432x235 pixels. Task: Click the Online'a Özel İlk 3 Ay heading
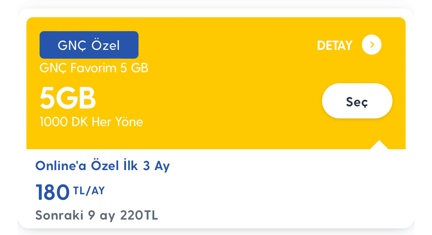(x=103, y=165)
